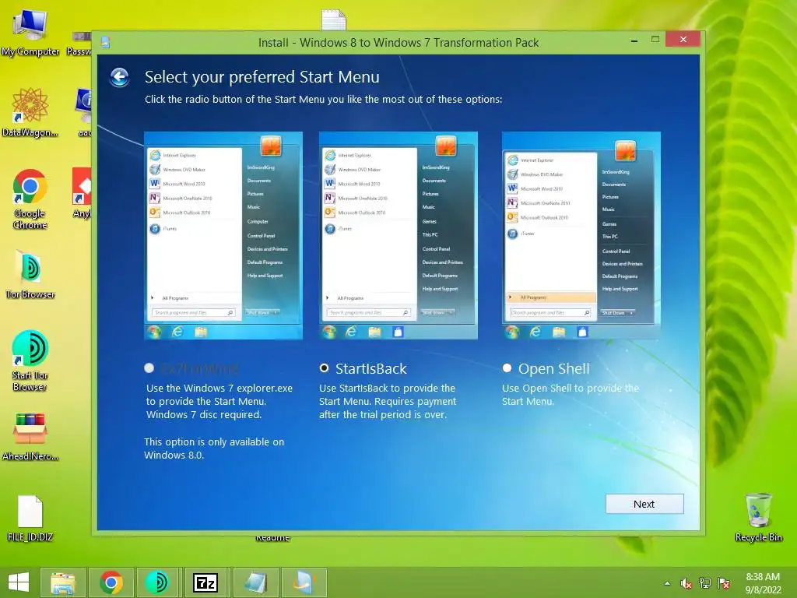Select the disabled Ex7ForWin8 radio button
This screenshot has height=598, width=797.
[x=149, y=368]
